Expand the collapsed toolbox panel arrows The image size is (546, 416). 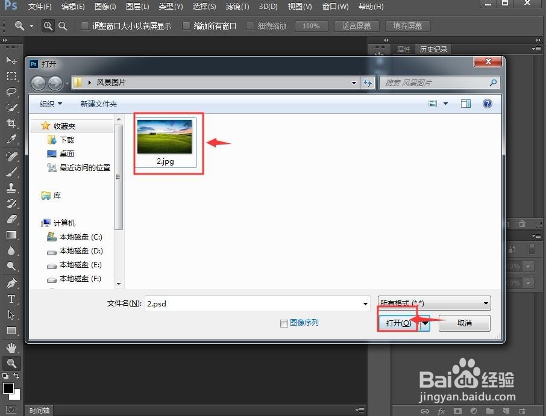click(5, 40)
